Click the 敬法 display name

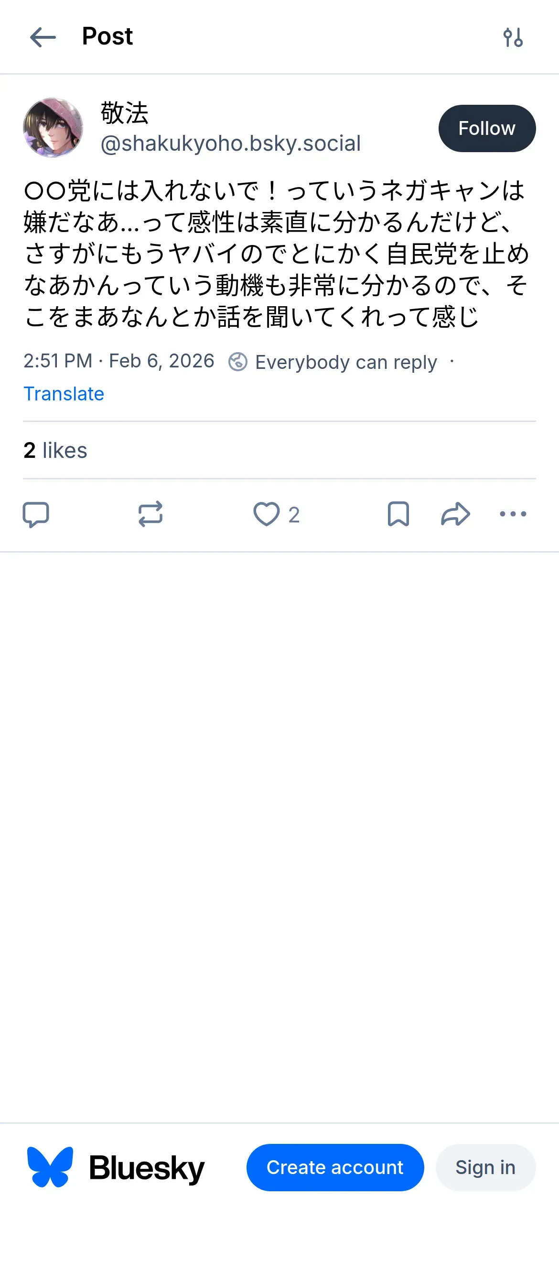[x=125, y=113]
